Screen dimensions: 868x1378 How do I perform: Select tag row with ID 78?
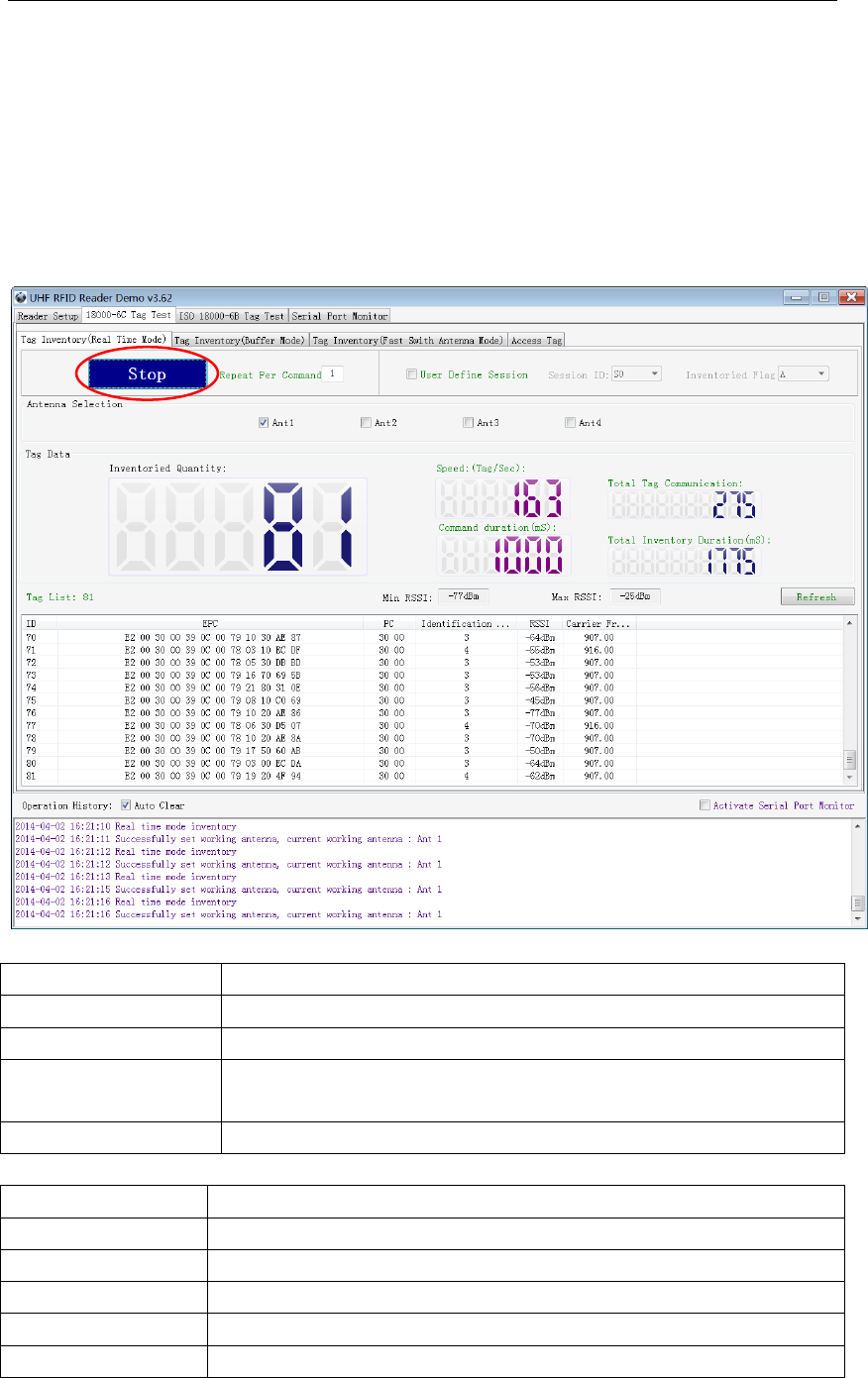tap(432, 738)
